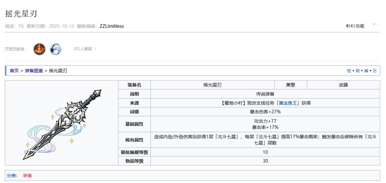The height and width of the screenshot is (183, 386).
Task: Click the 编 edit shortcut link
Action: click(x=366, y=71)
